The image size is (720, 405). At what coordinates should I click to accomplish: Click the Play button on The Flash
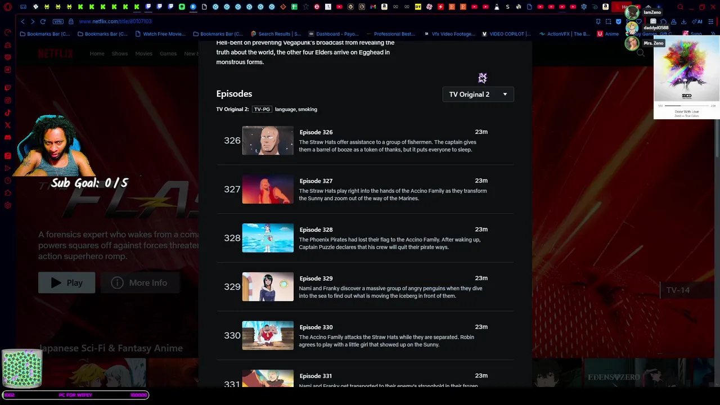(x=66, y=283)
